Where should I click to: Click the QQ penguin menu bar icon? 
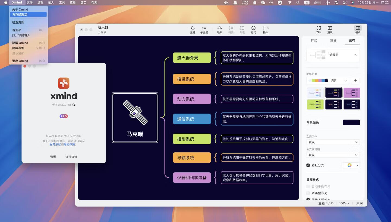(254, 2)
